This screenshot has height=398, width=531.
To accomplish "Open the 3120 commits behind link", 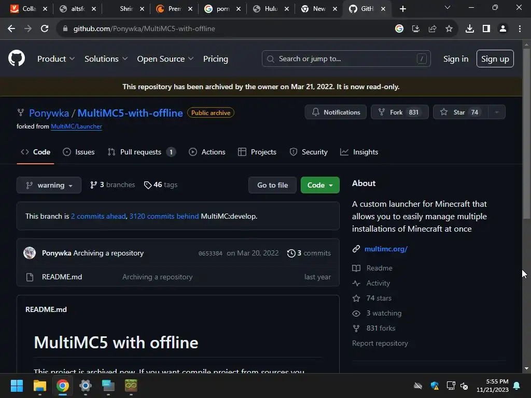I will (x=164, y=216).
